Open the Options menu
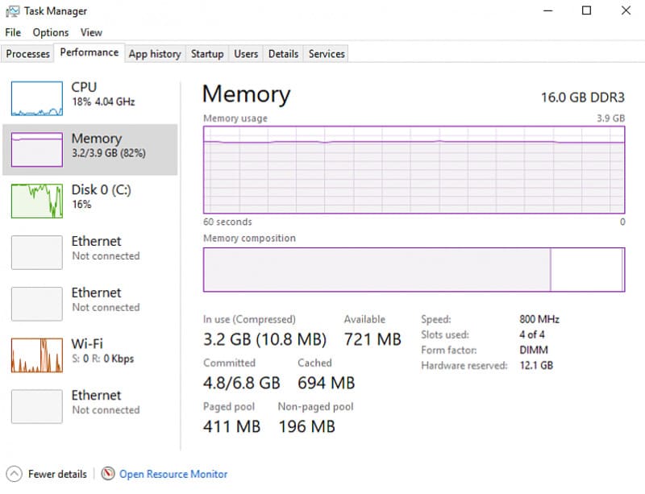Screen dimensions: 645x494 [x=51, y=32]
